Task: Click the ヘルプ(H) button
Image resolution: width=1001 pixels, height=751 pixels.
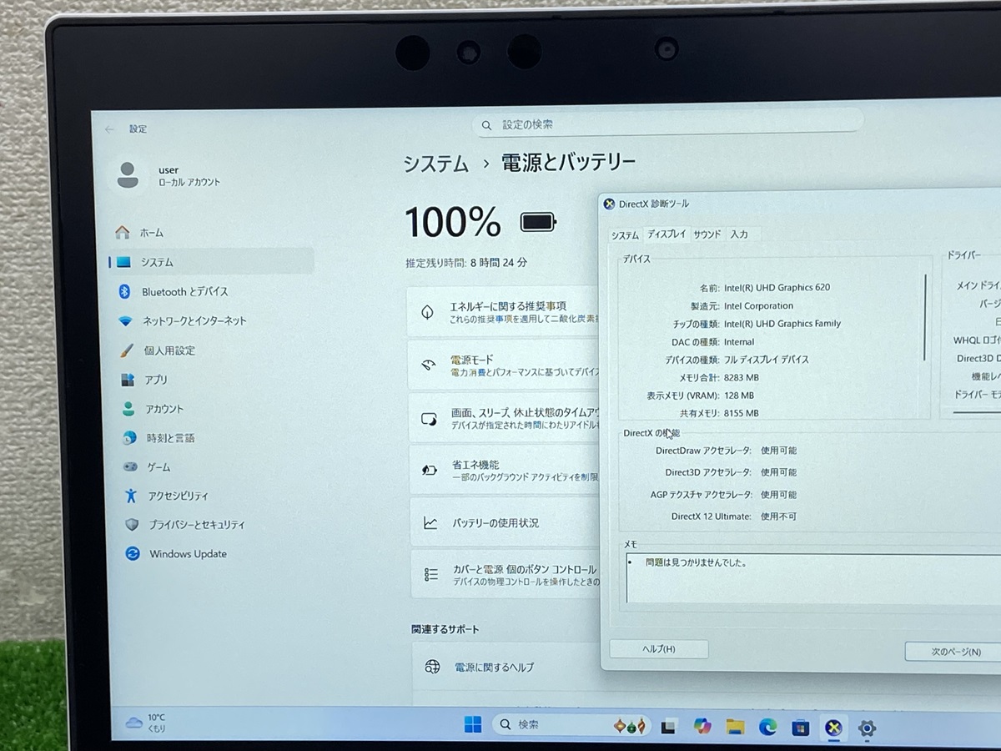Action: click(x=658, y=649)
